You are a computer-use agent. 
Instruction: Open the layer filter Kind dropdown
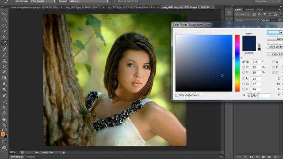click(243, 15)
